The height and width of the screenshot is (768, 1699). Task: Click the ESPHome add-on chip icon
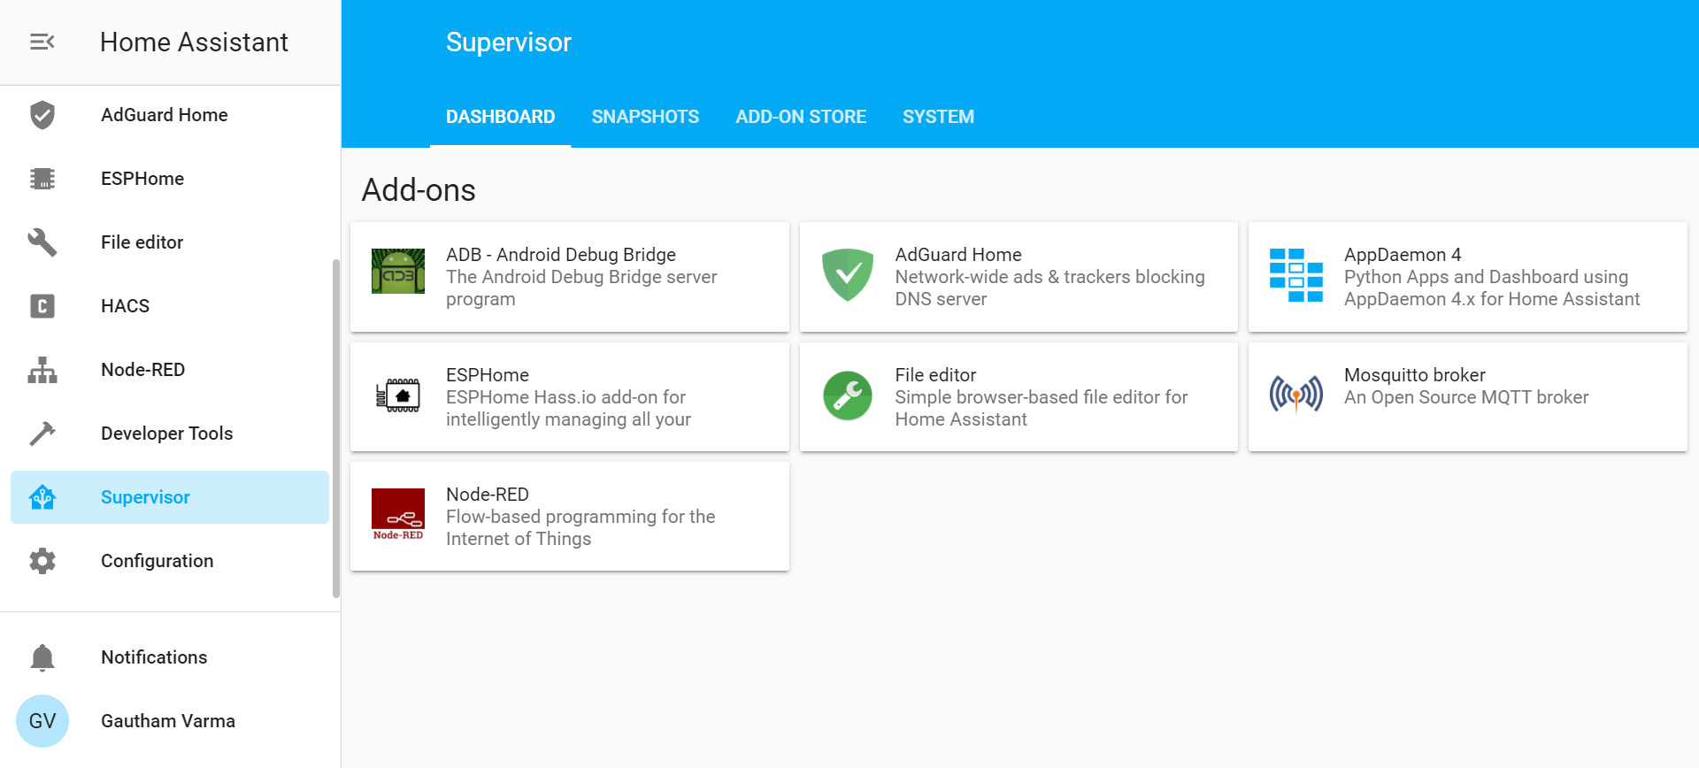click(x=398, y=396)
